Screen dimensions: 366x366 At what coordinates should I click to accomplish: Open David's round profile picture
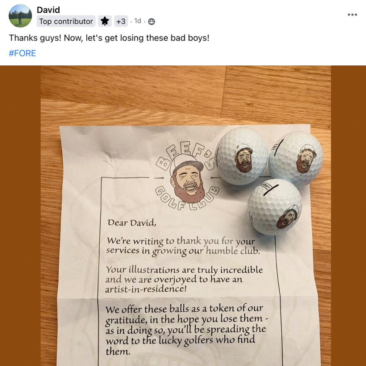pos(20,15)
